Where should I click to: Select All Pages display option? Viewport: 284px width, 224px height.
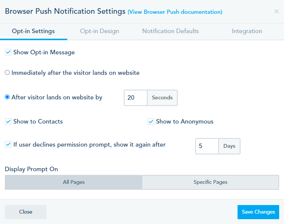[74, 182]
